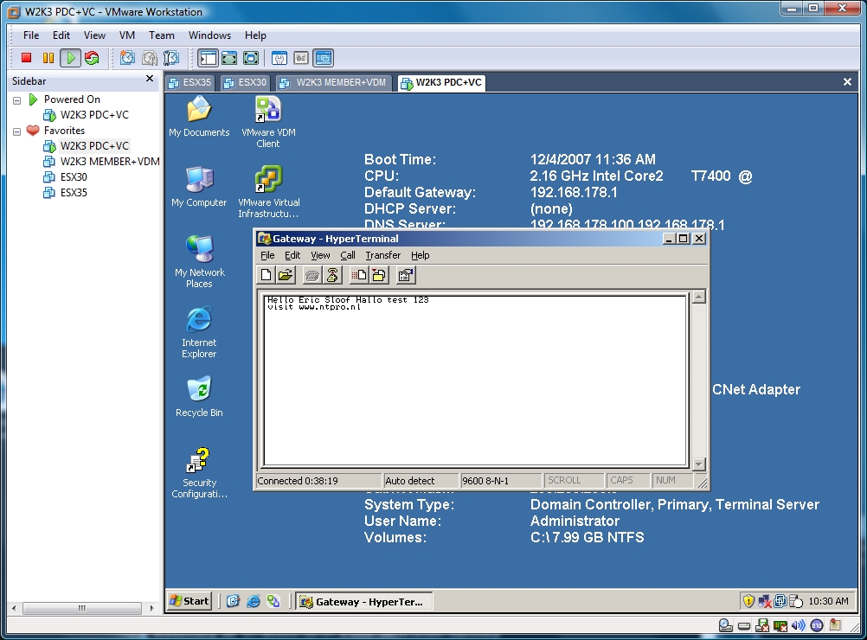Select W2K3 MEMBER+VDM in Favorites

110,162
